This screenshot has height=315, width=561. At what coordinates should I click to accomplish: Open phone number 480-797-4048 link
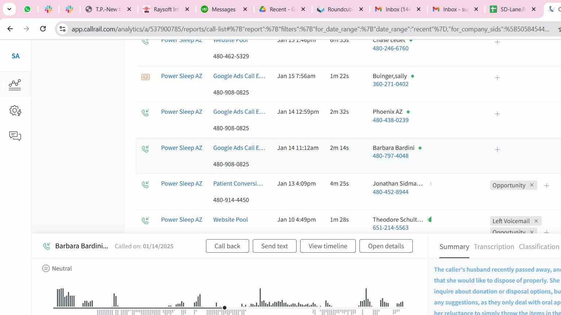(390, 156)
